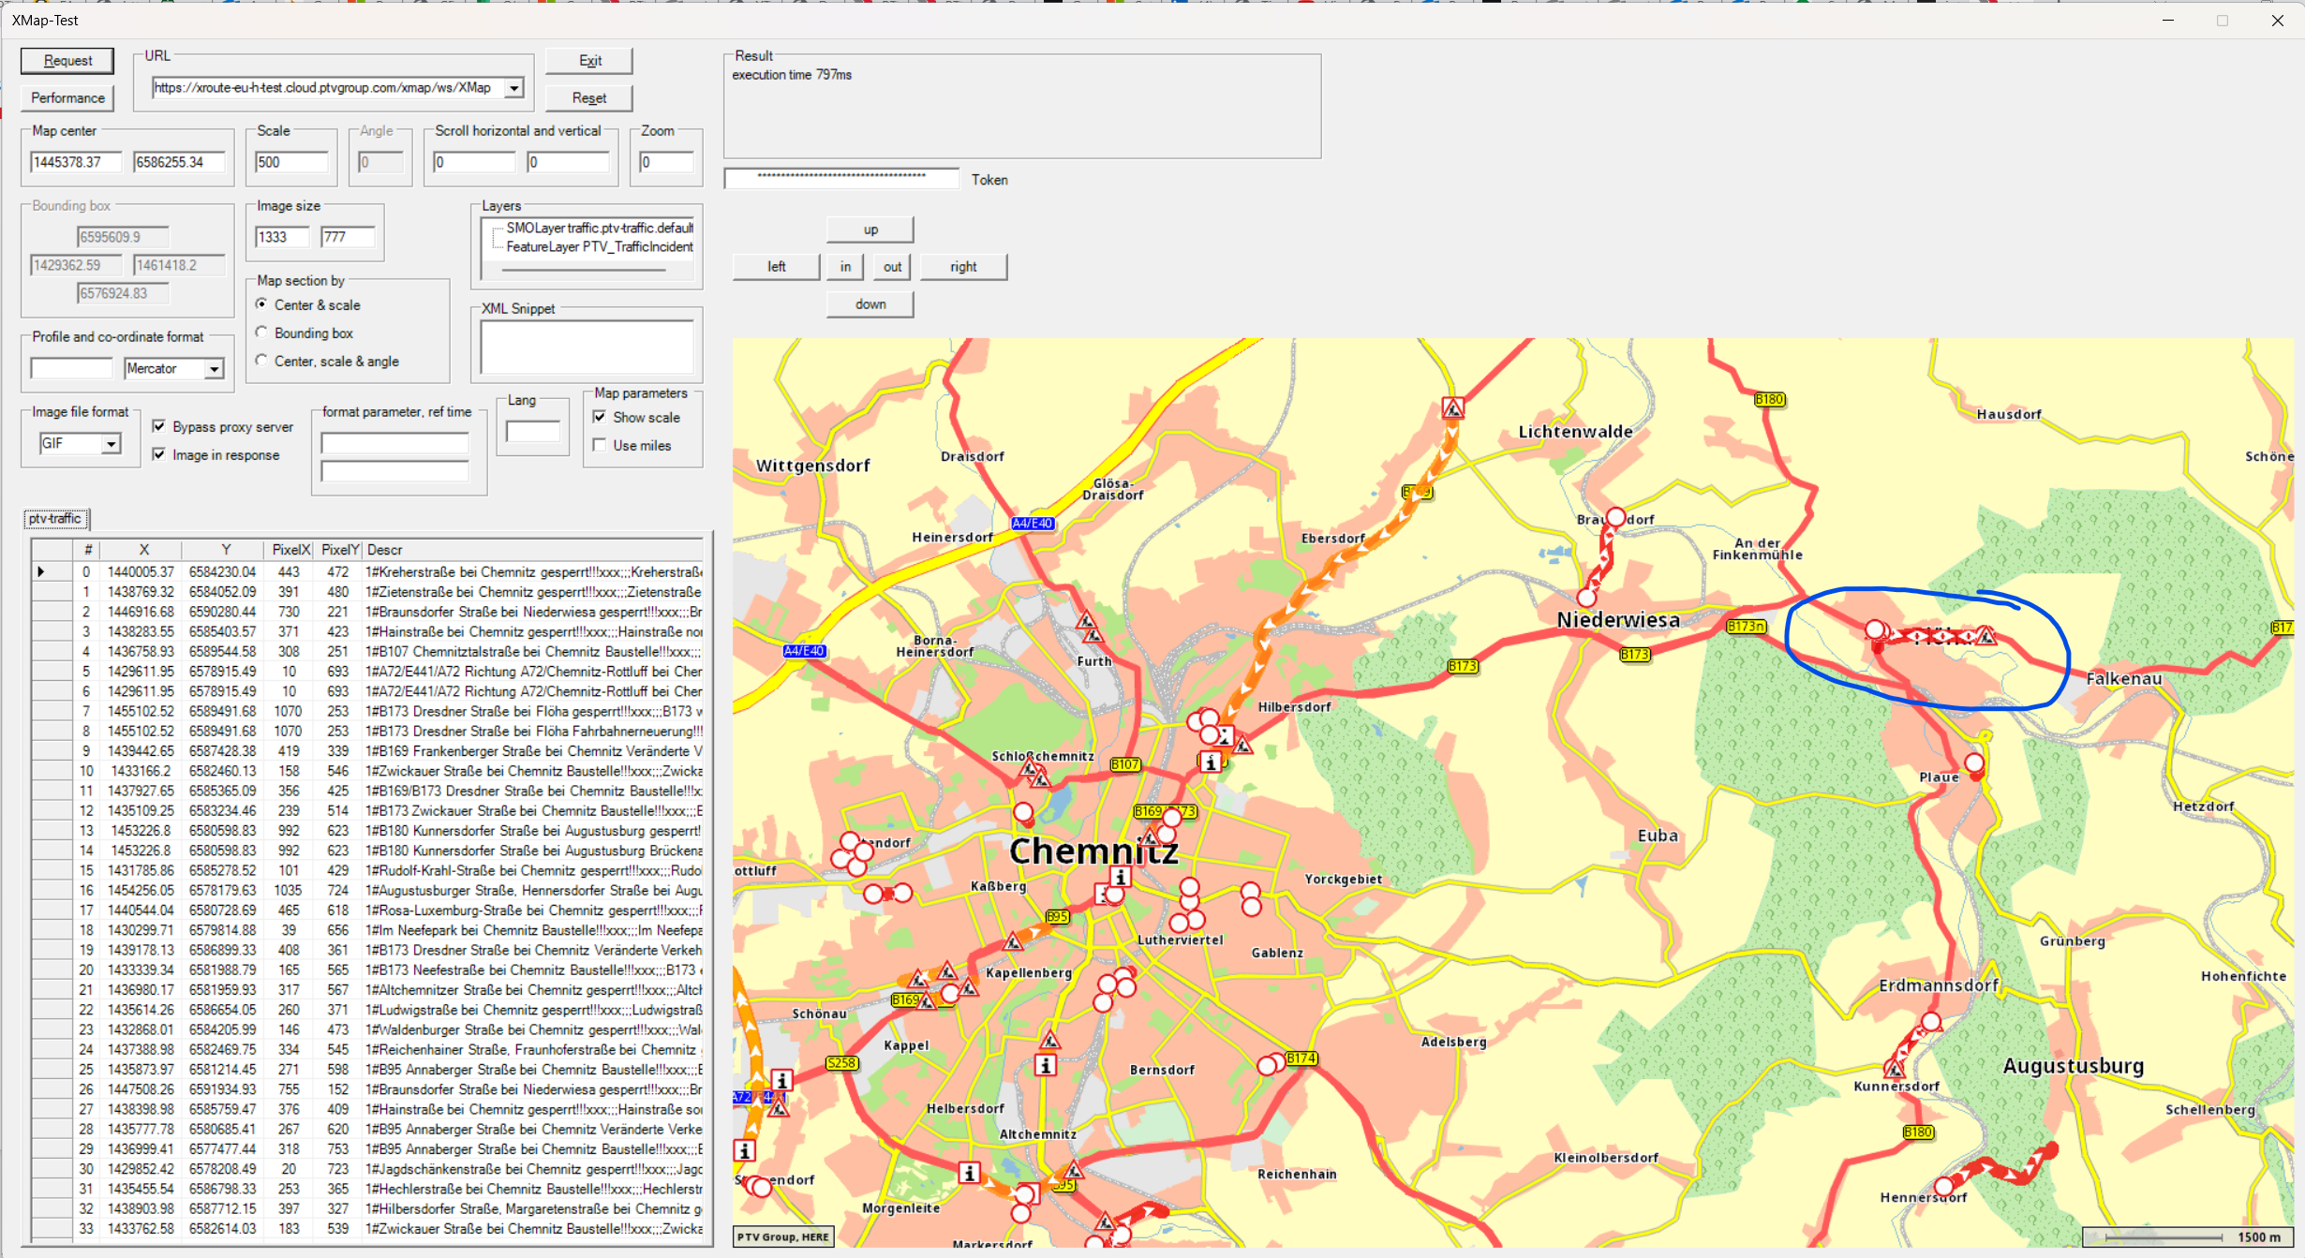Select the Bounding box radio button

(x=262, y=333)
